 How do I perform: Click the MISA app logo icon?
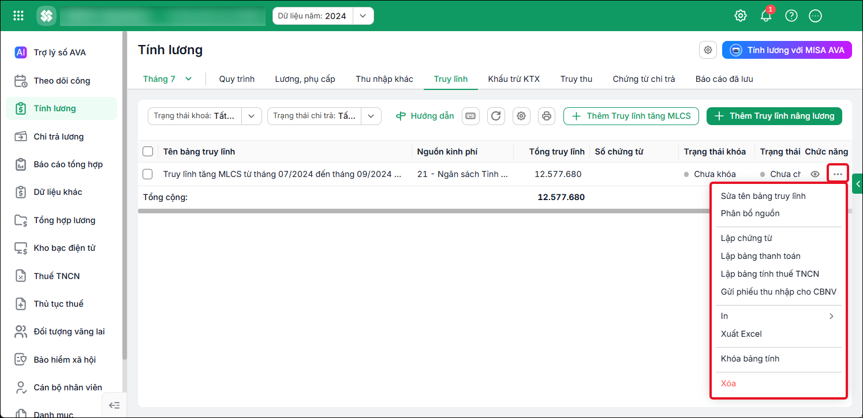click(x=46, y=16)
